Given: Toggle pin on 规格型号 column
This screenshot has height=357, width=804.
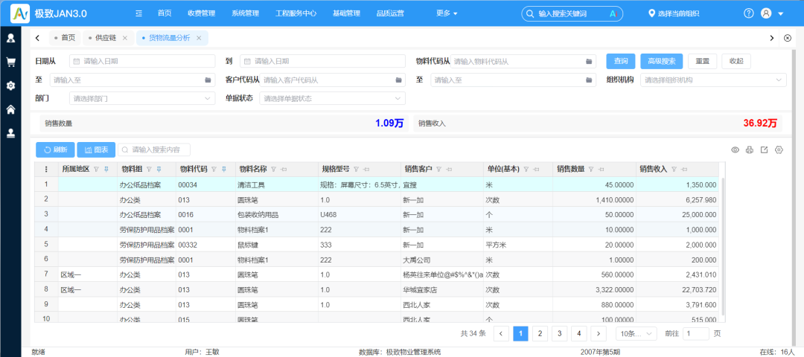Looking at the screenshot, I should click(x=366, y=169).
